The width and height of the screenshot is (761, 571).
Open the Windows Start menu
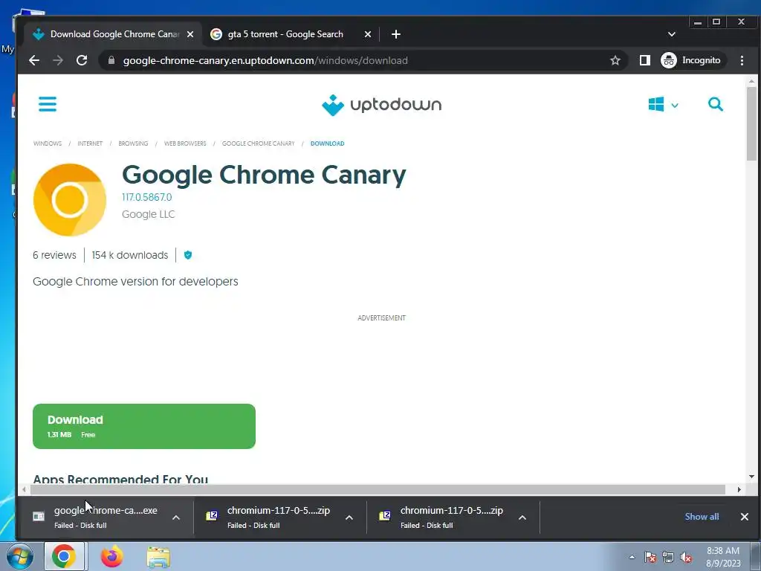pyautogui.click(x=20, y=556)
